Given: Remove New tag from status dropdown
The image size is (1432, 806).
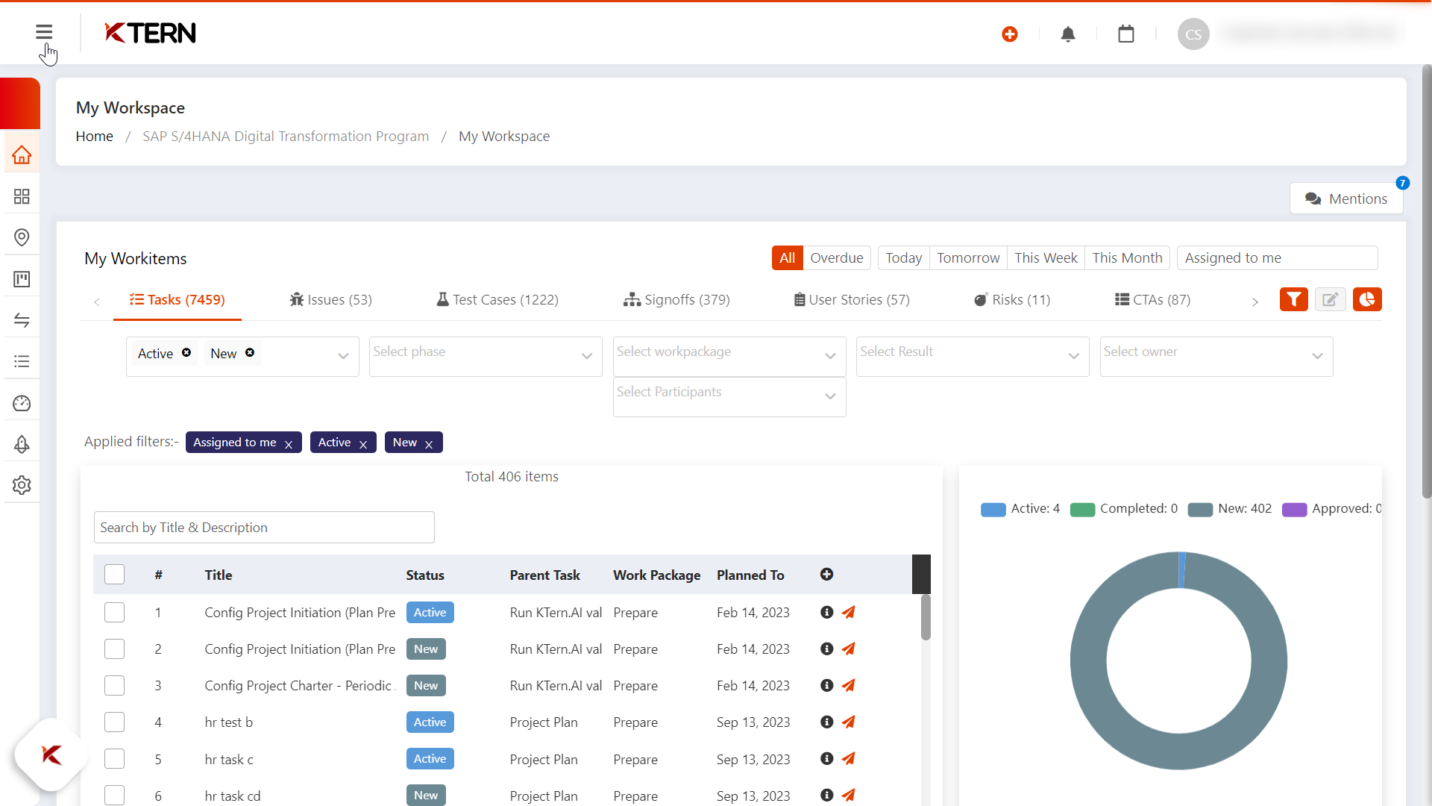Looking at the screenshot, I should (250, 352).
